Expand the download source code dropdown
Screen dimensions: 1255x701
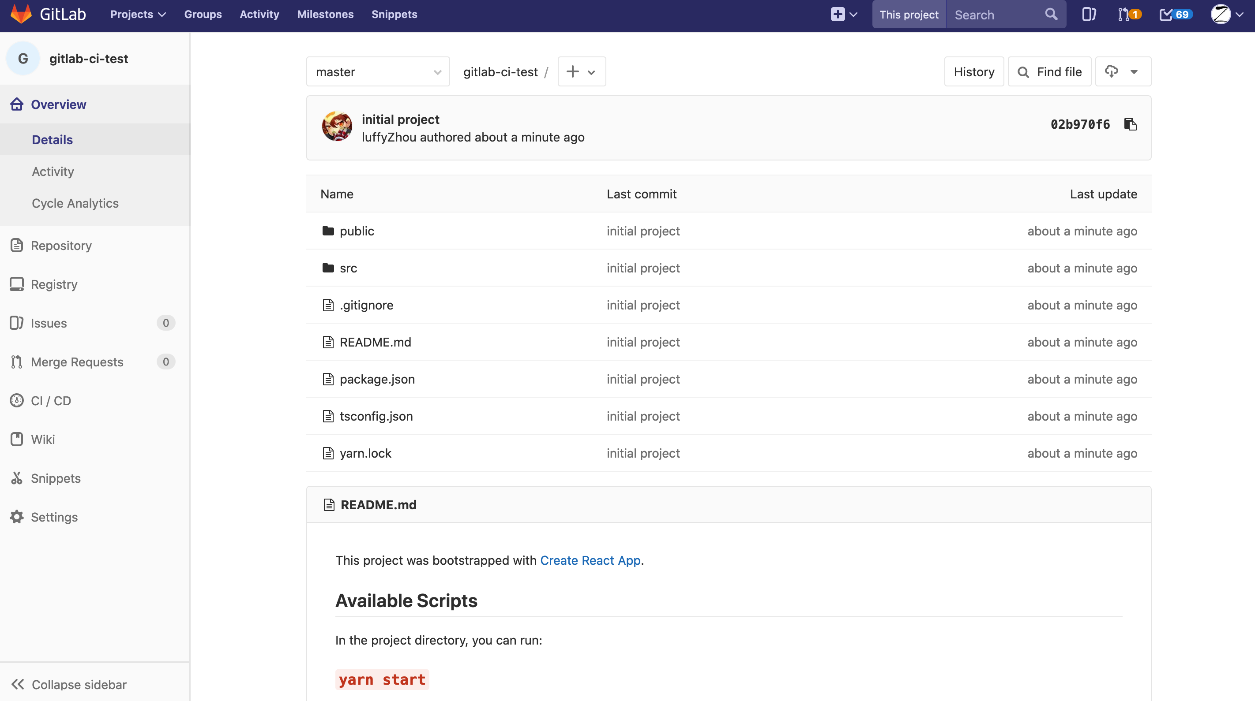pyautogui.click(x=1123, y=72)
